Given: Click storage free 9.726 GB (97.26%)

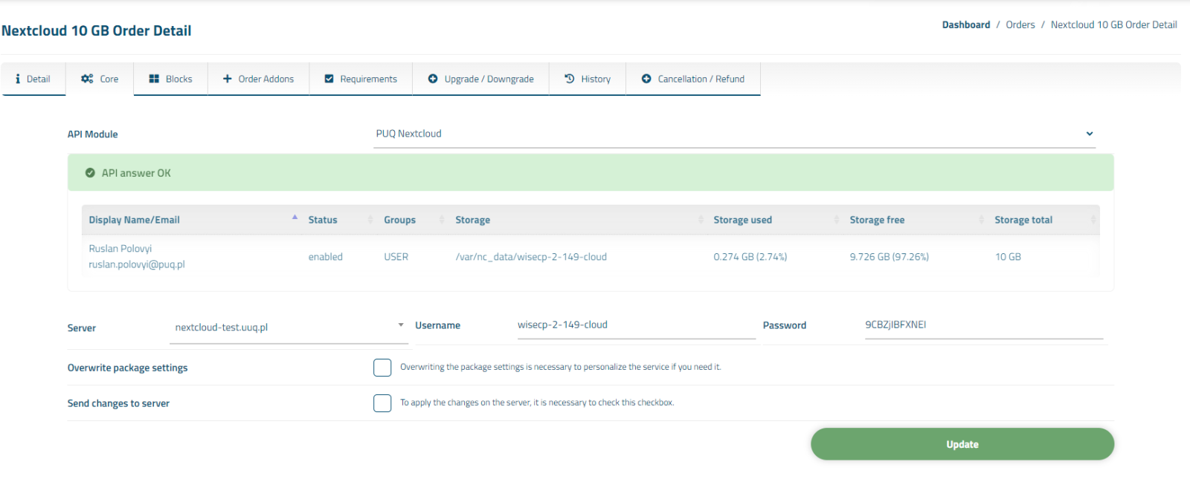Looking at the screenshot, I should pyautogui.click(x=889, y=257).
